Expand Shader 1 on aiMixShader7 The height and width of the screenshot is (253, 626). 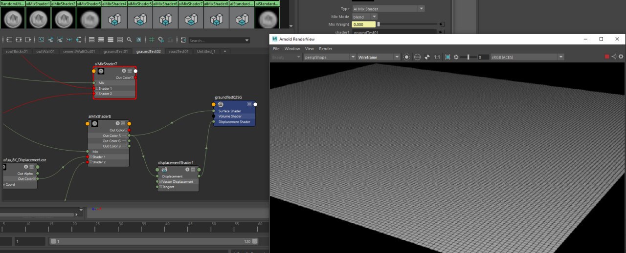click(x=97, y=88)
